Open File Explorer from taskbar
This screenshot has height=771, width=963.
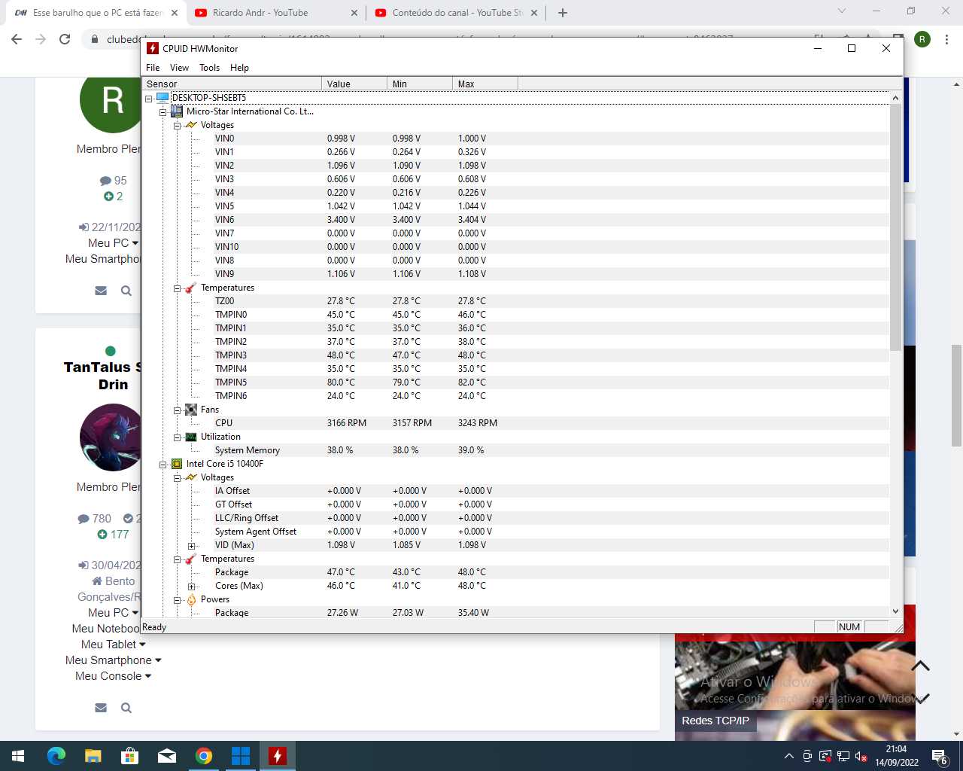pos(93,756)
